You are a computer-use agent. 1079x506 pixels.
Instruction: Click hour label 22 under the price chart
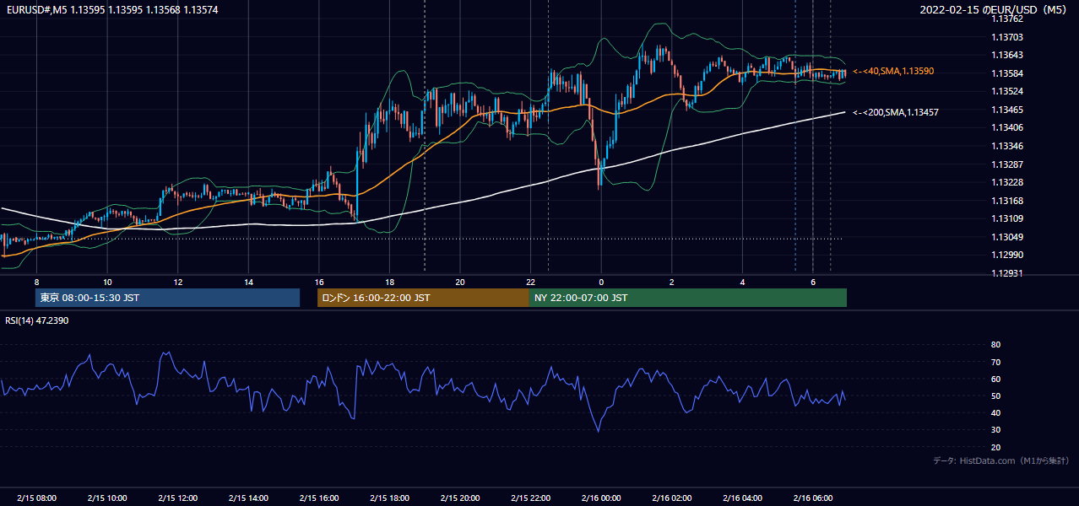530,282
